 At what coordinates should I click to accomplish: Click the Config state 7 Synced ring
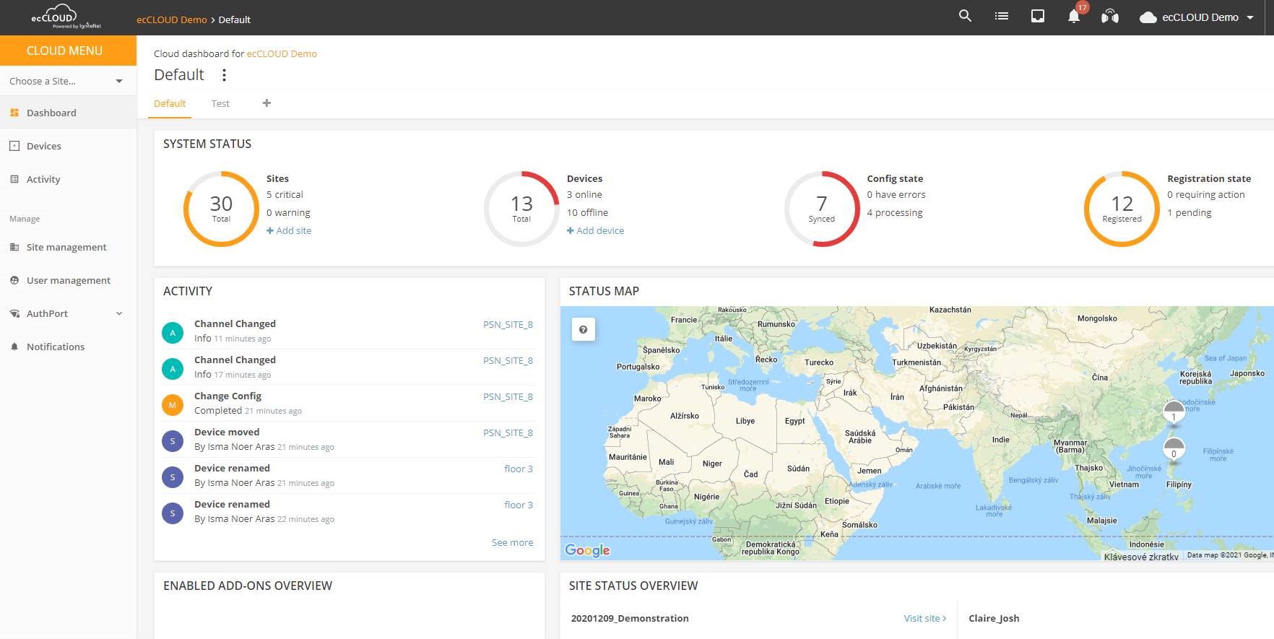(x=822, y=209)
